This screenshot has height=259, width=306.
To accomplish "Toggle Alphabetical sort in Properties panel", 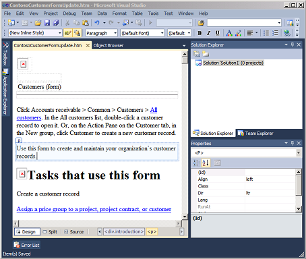I will click(x=206, y=163).
